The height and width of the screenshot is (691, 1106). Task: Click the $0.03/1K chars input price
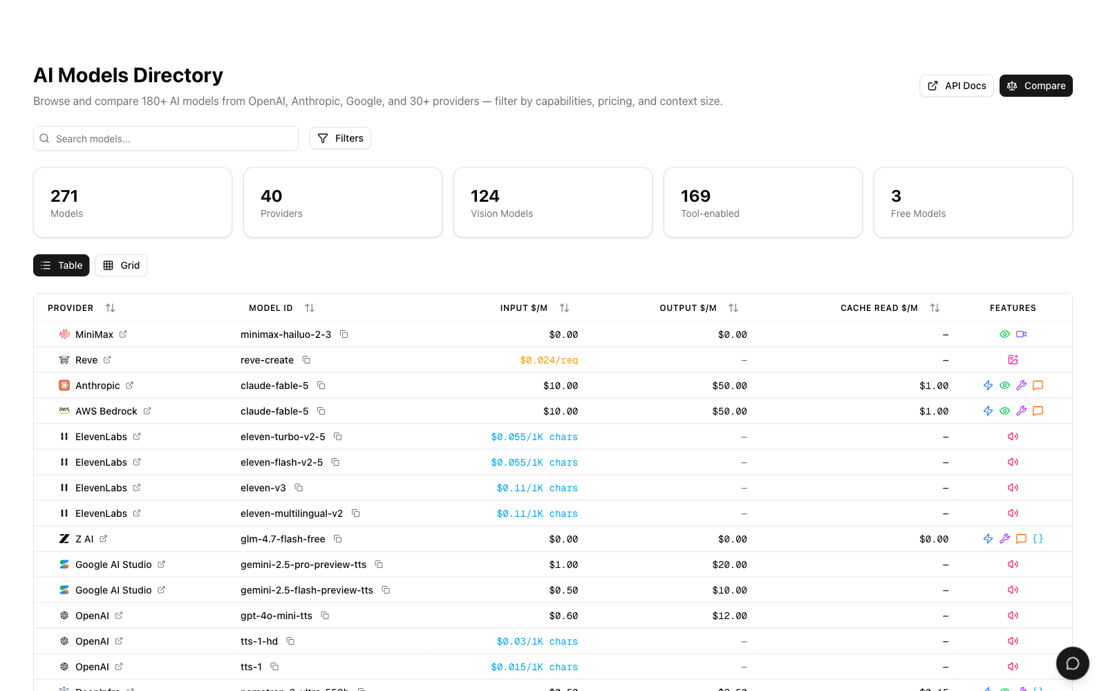click(537, 641)
